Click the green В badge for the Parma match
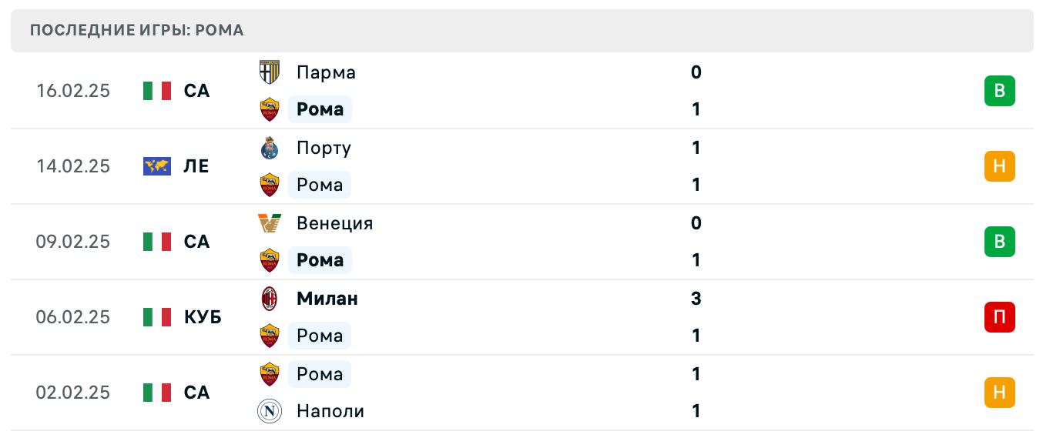1043x448 pixels. pyautogui.click(x=1000, y=90)
